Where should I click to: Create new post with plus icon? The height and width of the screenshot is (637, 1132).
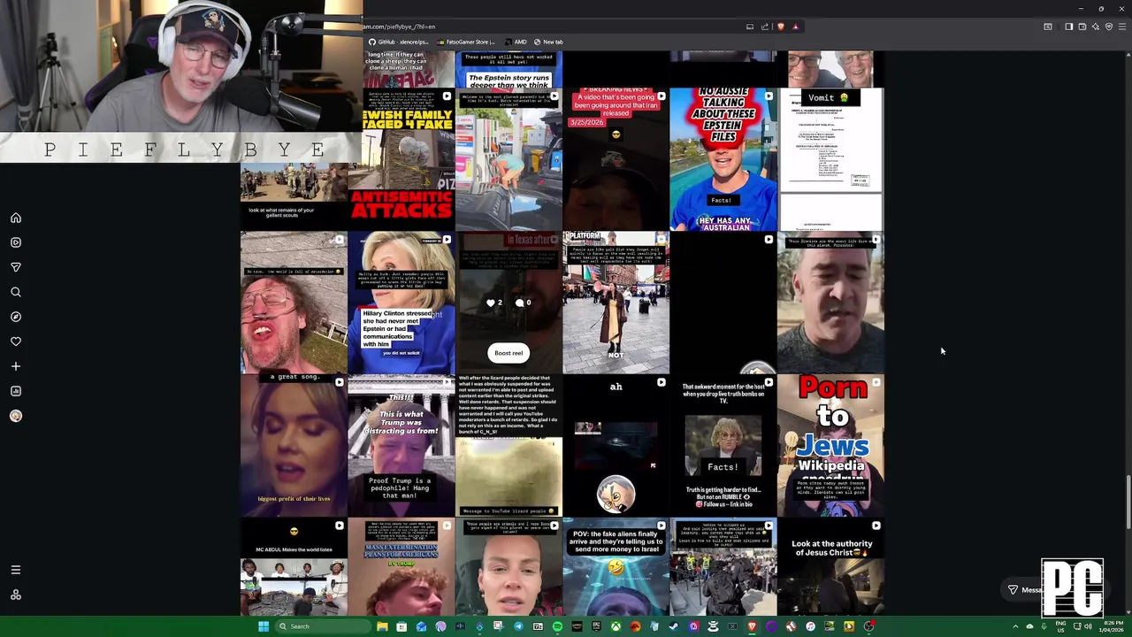(x=16, y=366)
